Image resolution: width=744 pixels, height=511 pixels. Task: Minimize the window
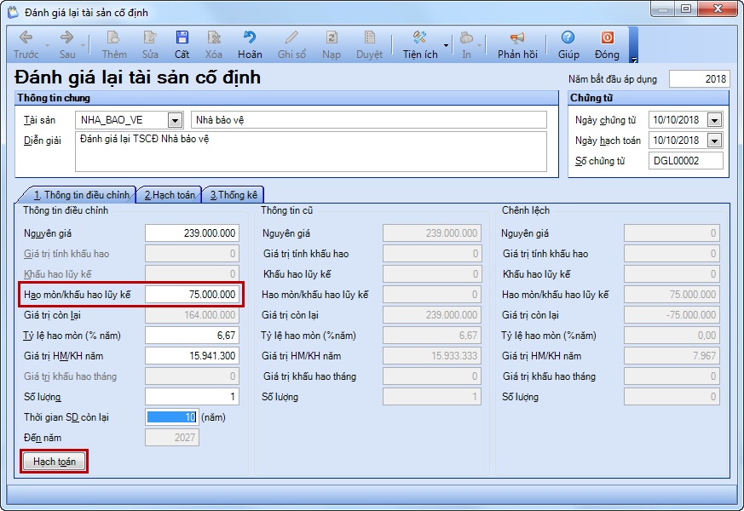pos(663,9)
